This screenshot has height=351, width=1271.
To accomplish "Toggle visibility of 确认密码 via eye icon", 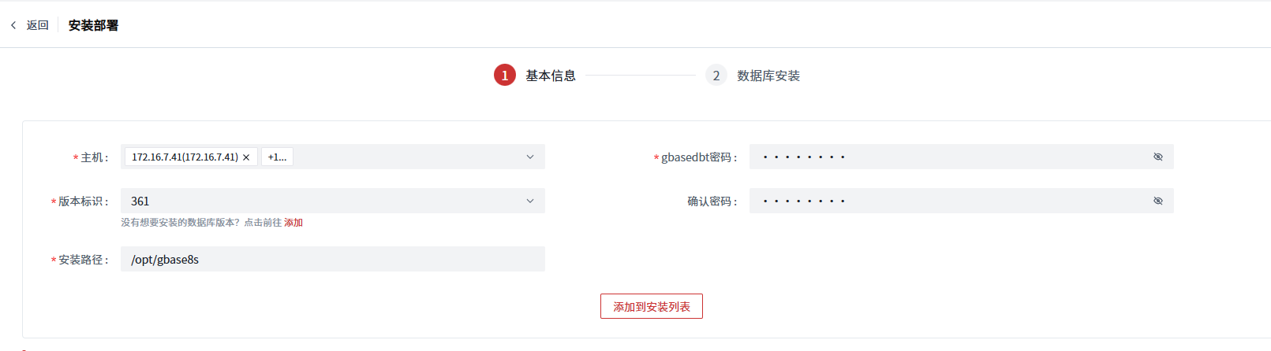I will (x=1158, y=201).
